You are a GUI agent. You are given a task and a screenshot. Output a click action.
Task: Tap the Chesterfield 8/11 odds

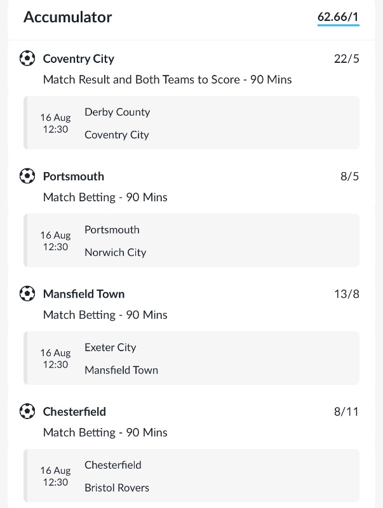[x=346, y=411]
